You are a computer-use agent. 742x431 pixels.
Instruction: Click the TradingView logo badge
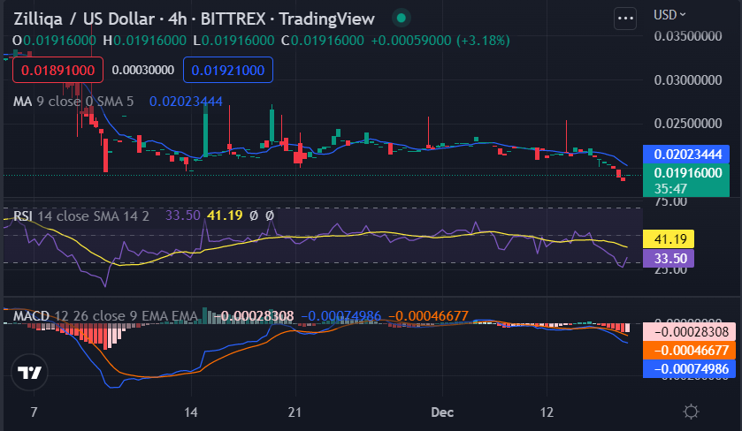point(29,373)
